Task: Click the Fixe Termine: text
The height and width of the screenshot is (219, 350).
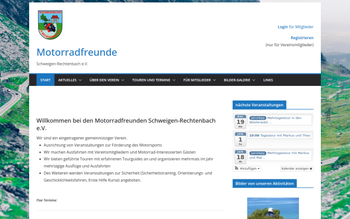Action: (x=47, y=200)
